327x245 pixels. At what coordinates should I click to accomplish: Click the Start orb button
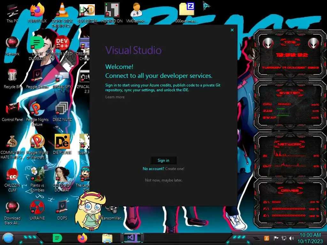pos(8,238)
